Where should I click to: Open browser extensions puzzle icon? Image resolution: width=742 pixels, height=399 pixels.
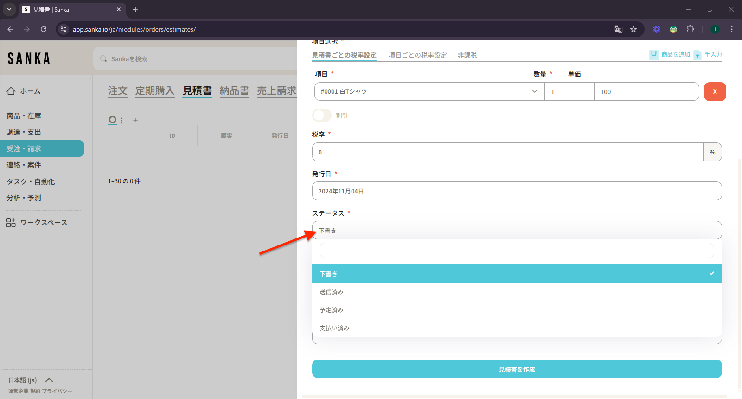tap(690, 29)
